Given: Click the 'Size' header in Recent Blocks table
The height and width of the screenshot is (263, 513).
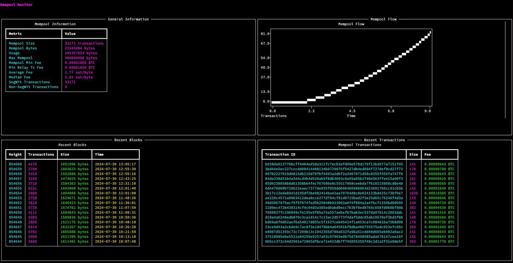Looking at the screenshot, I should click(65, 154).
